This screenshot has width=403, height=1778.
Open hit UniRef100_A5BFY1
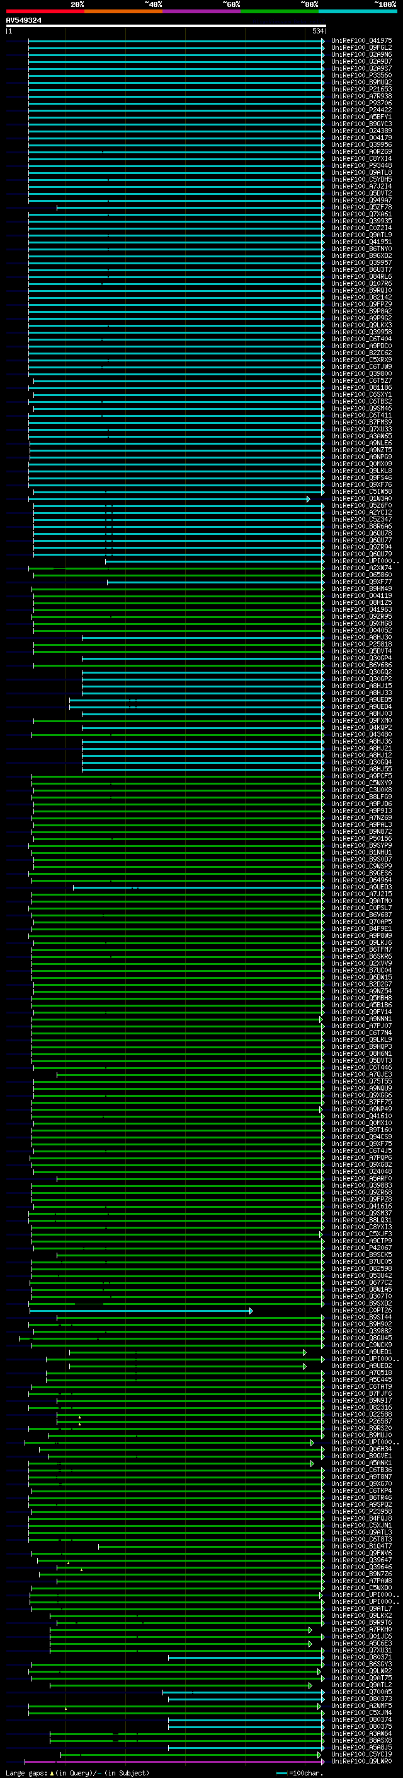click(x=361, y=117)
